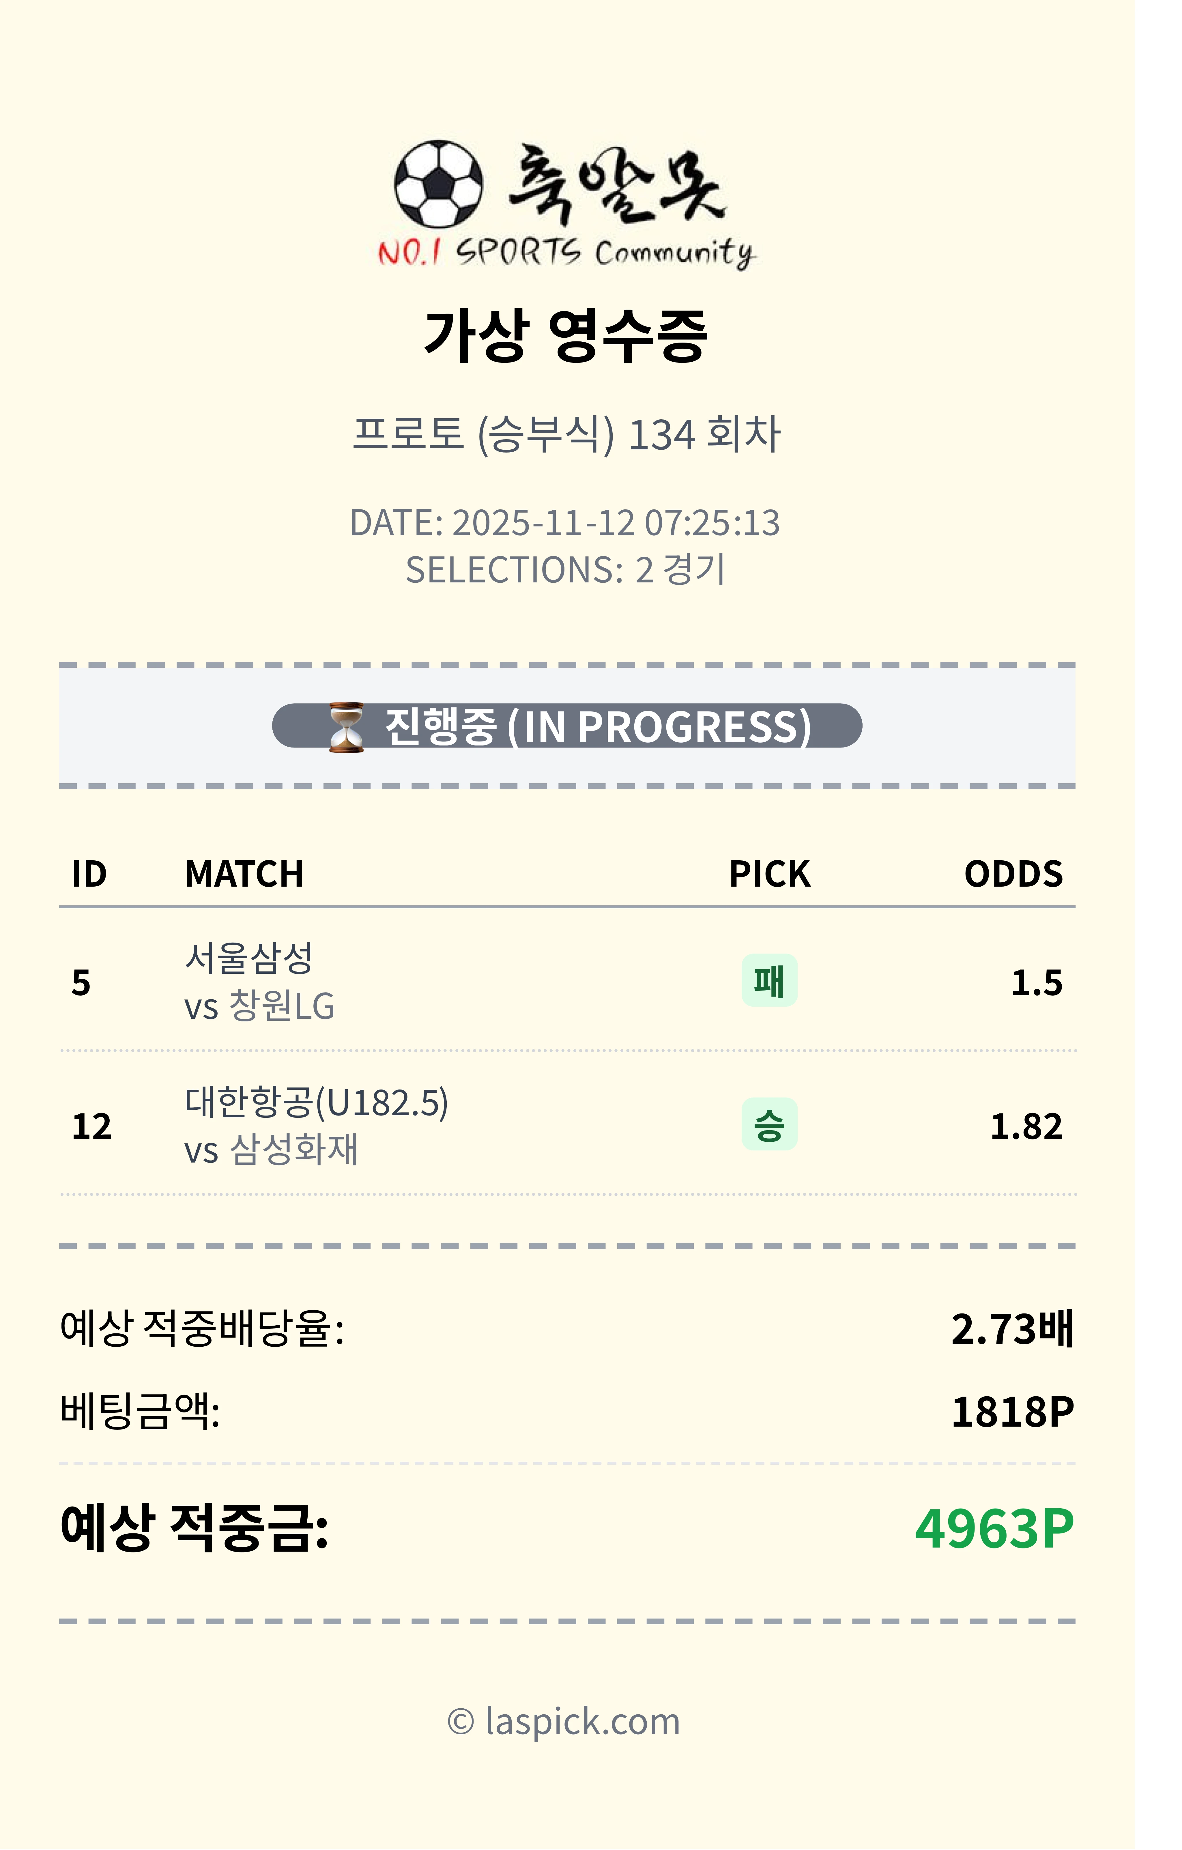Click the 1.82 odds value

tap(1026, 1126)
